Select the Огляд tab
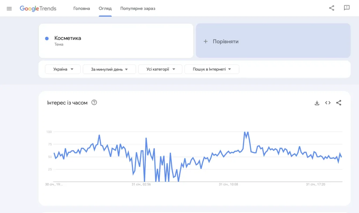The height and width of the screenshot is (213, 359). [105, 8]
